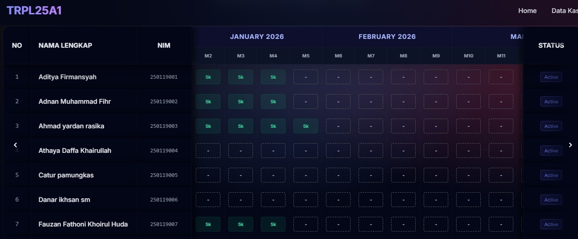Click the STATUS column header

point(551,45)
